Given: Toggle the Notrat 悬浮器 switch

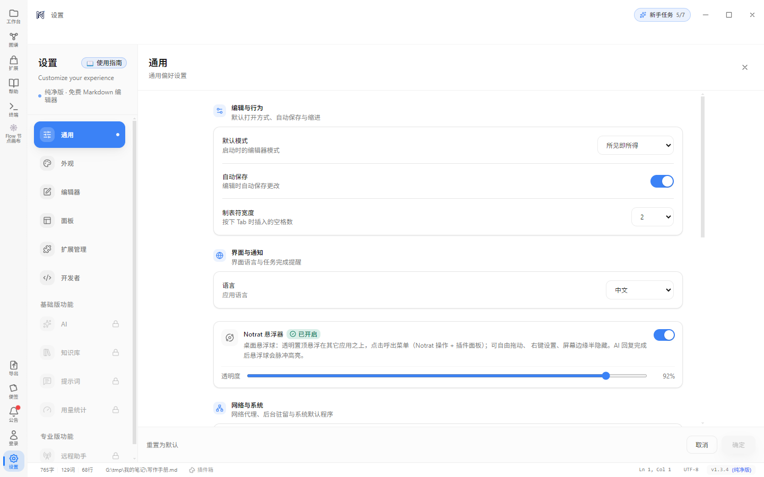Looking at the screenshot, I should coord(664,335).
